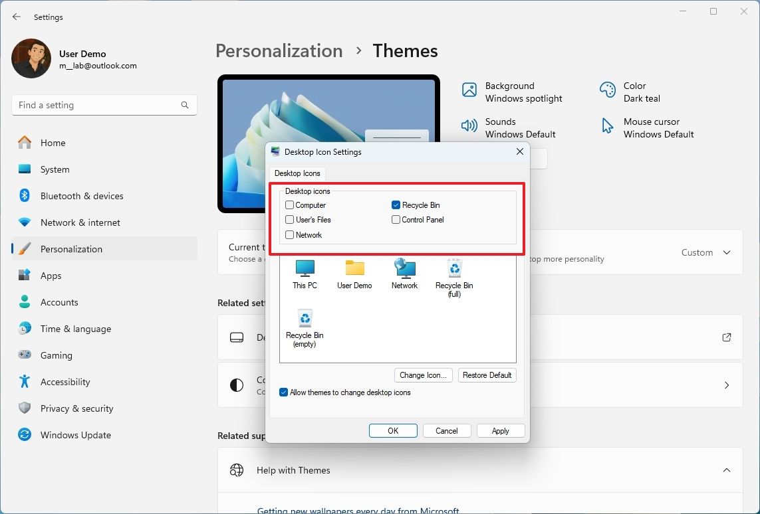The width and height of the screenshot is (760, 514).
Task: Select the This PC desktop icon
Action: click(305, 270)
